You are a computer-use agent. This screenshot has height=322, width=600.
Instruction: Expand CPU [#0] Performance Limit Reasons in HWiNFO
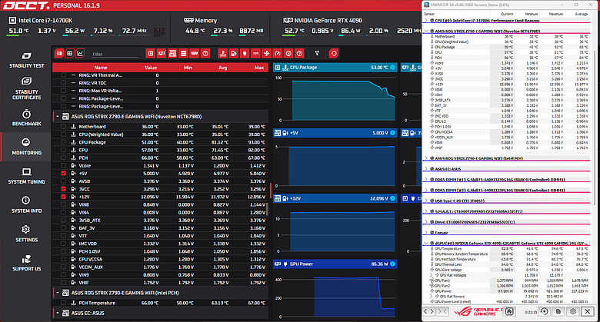[426, 20]
